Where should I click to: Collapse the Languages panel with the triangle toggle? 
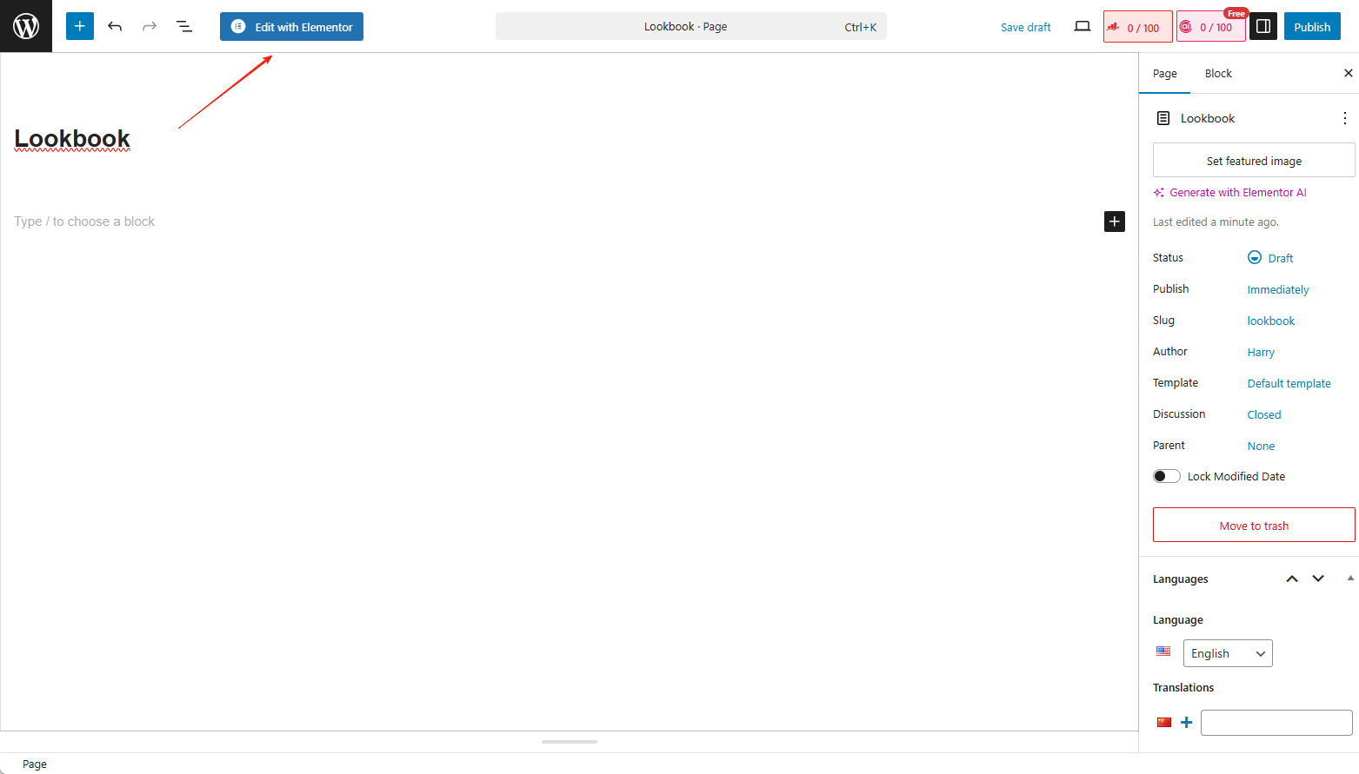click(1350, 578)
